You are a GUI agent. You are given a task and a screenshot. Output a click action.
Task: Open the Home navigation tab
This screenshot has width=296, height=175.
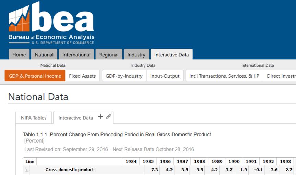click(x=19, y=55)
